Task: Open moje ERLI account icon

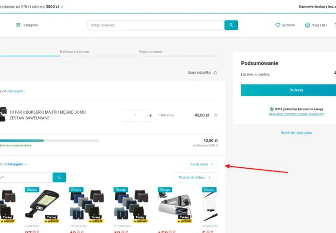Action: 307,25
